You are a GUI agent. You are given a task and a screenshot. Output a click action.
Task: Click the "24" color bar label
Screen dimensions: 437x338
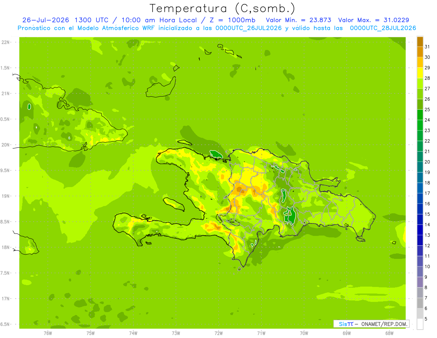pos(427,120)
